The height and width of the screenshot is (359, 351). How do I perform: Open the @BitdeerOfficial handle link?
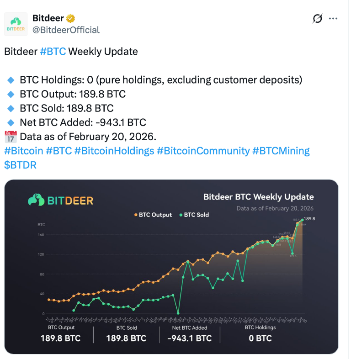coord(66,30)
